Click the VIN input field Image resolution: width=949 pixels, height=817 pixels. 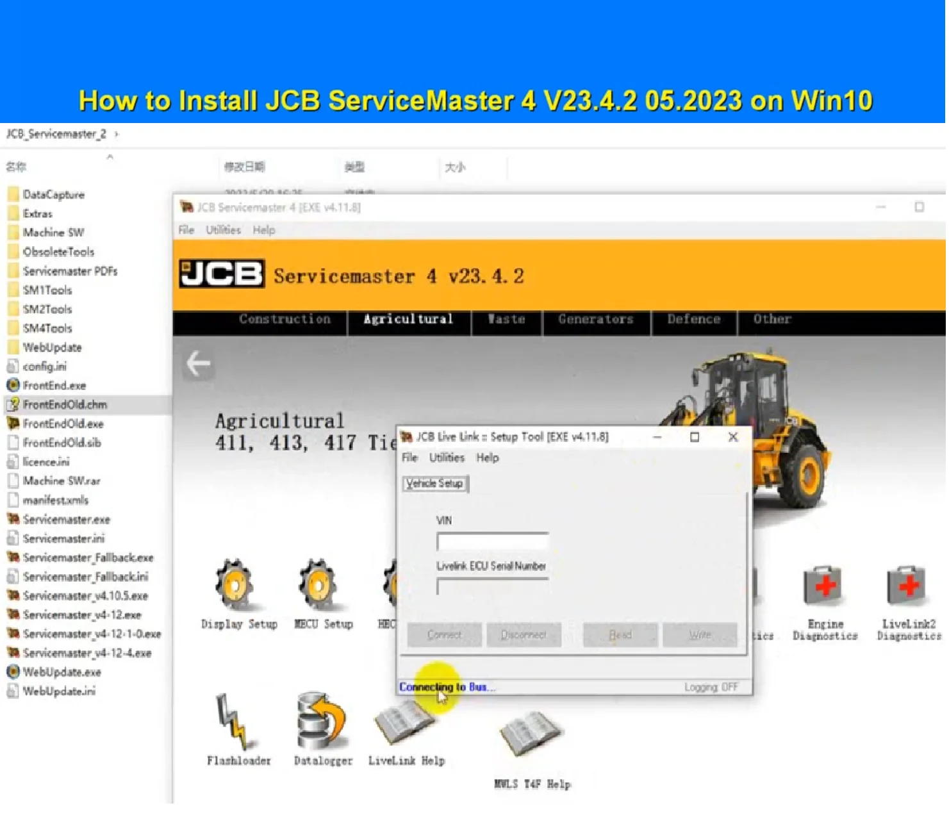click(x=493, y=543)
